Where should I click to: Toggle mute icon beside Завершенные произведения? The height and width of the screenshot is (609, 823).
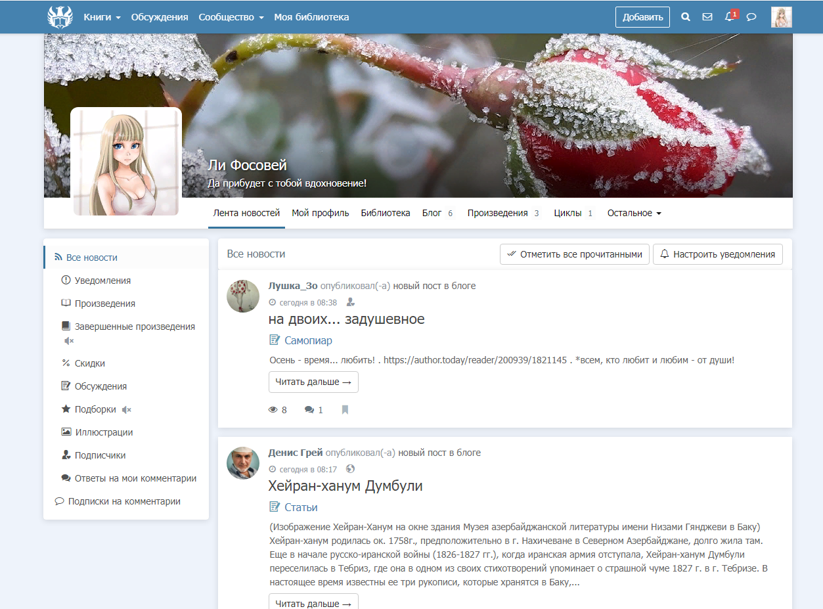coord(69,341)
